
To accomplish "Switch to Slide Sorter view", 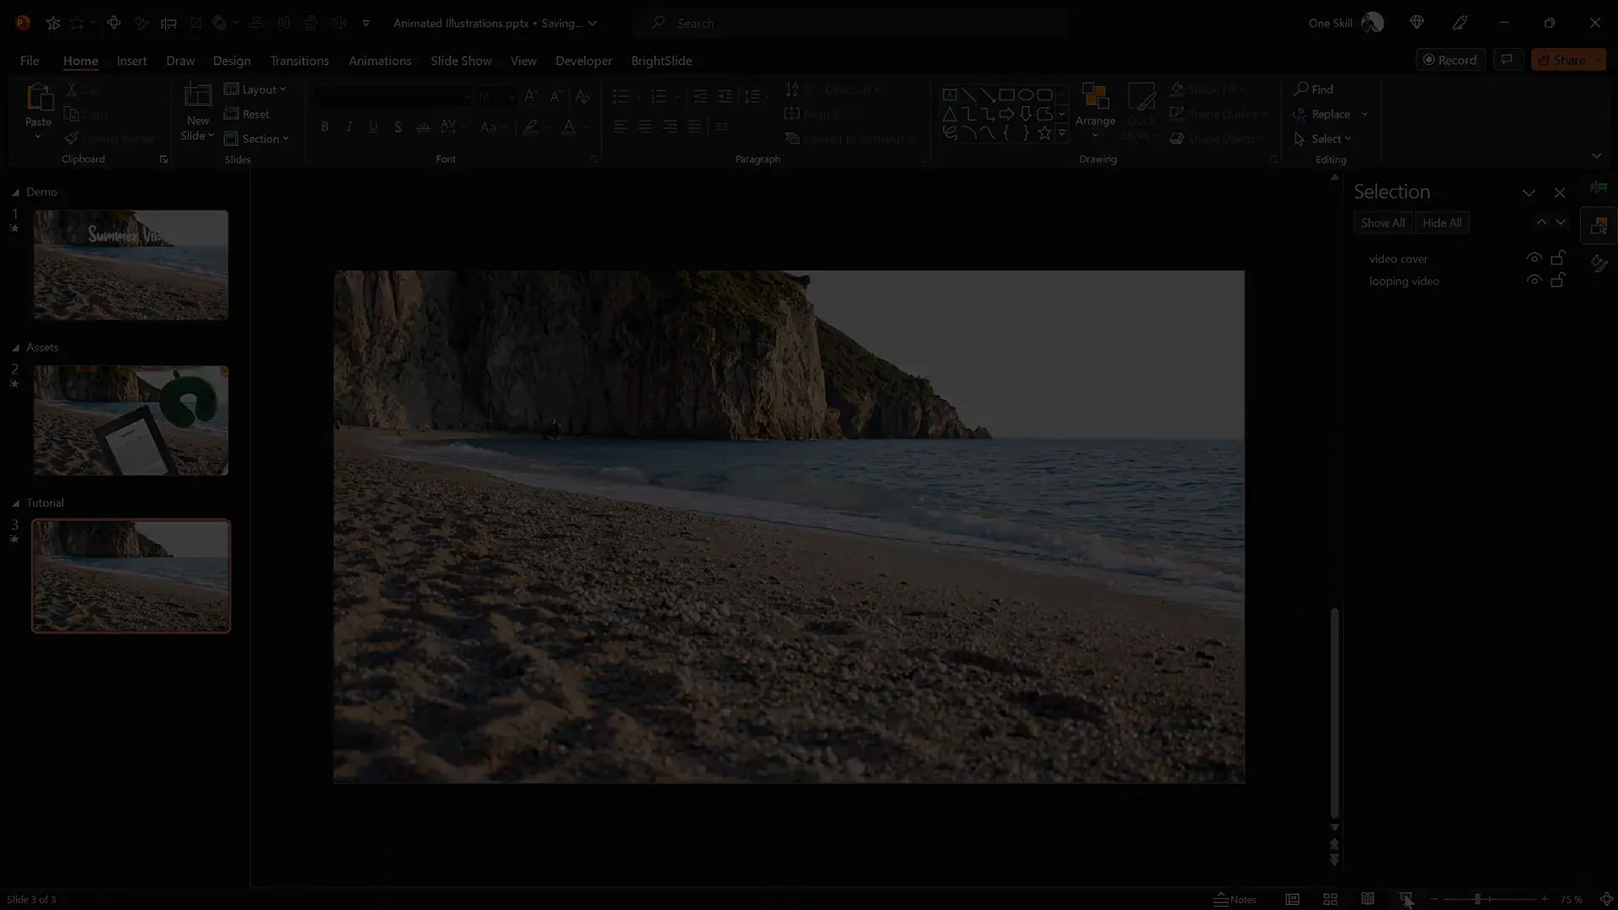I will click(1330, 899).
